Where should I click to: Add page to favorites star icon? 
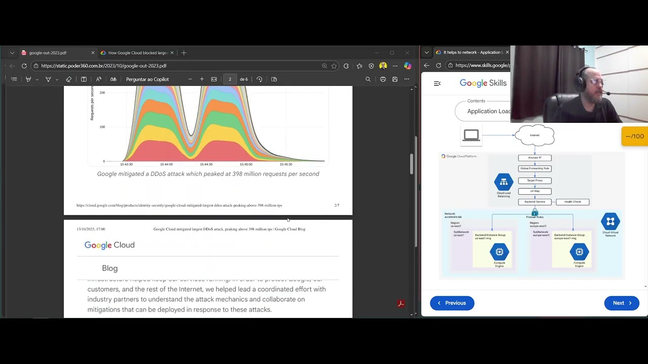[334, 66]
